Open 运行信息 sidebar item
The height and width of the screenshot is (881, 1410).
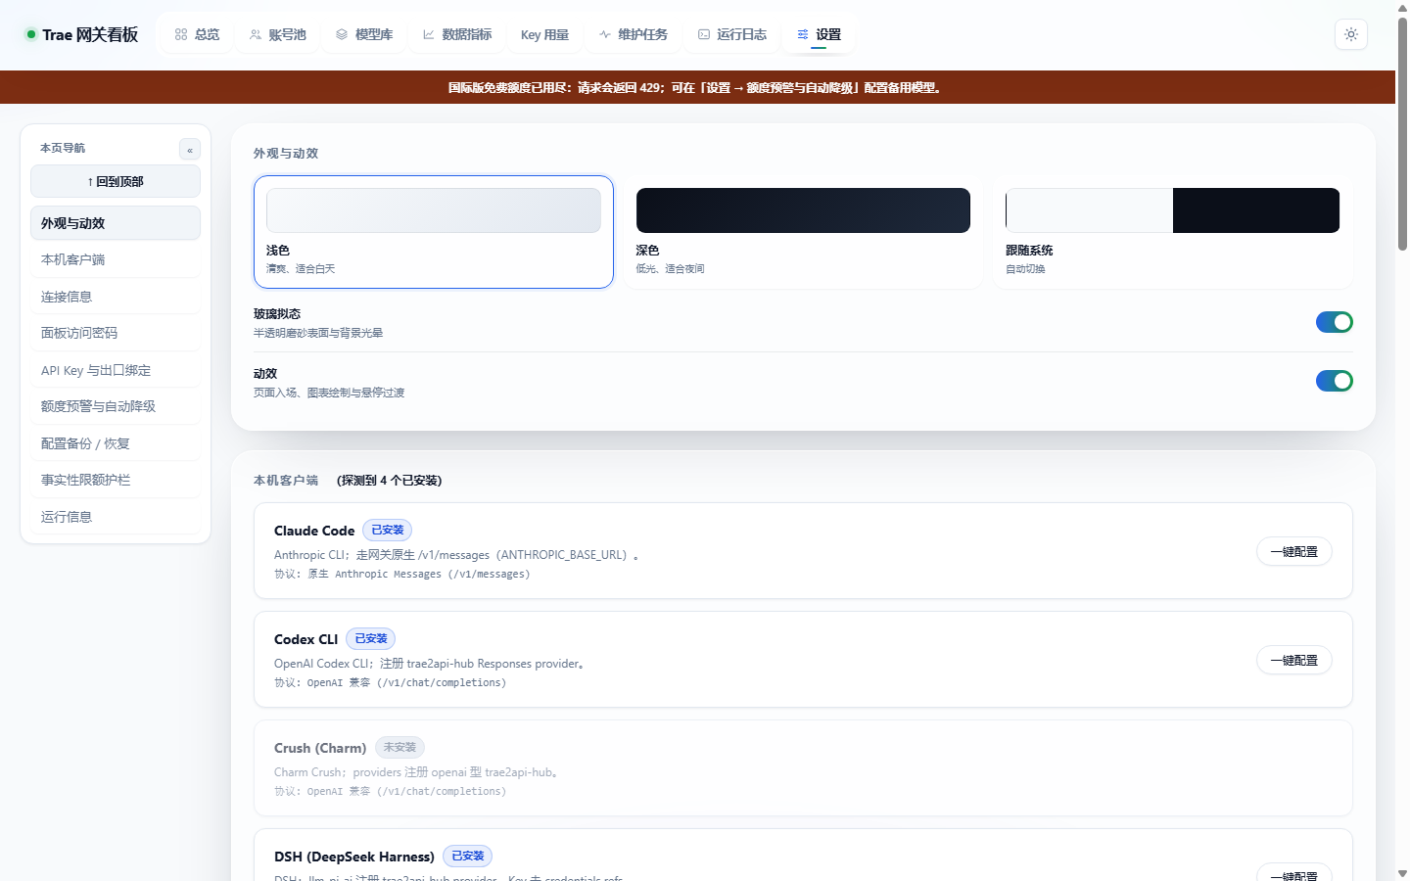(116, 517)
